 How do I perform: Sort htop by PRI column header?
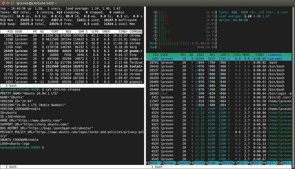pos(183,55)
